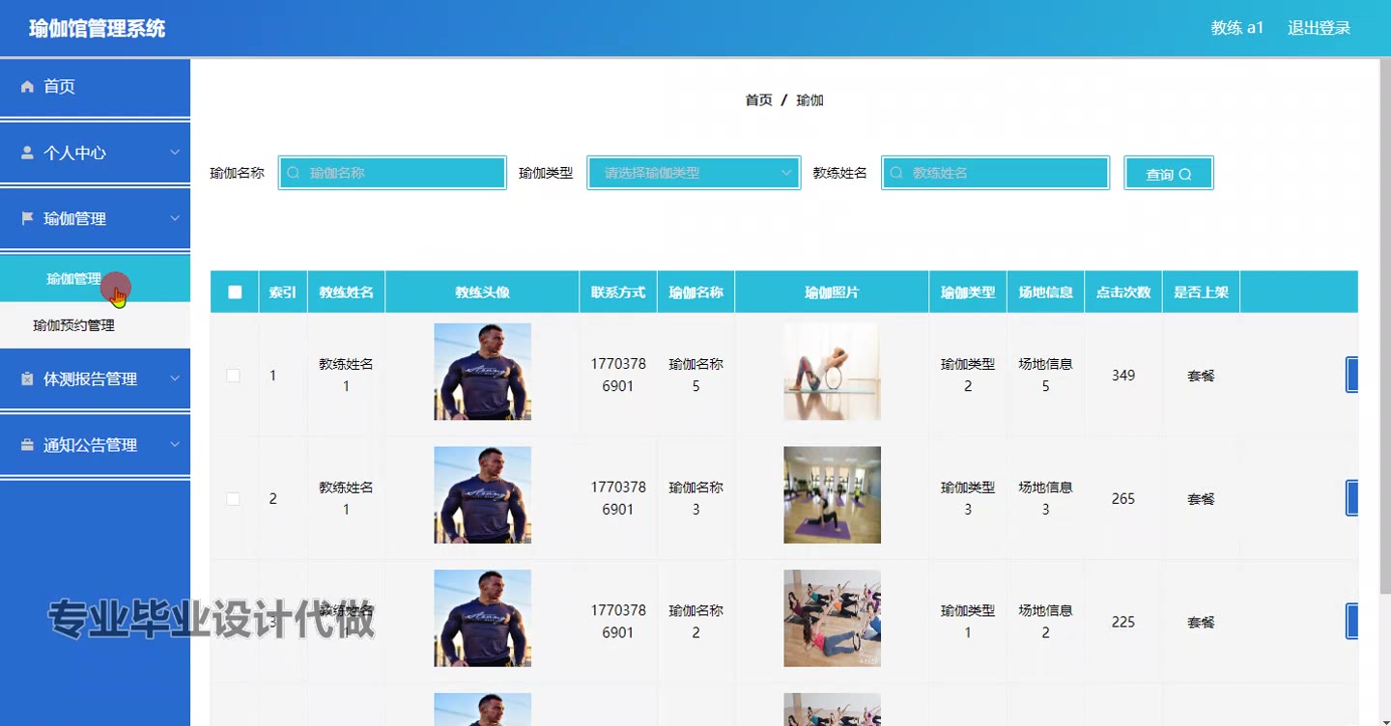Expand 体测报告管理 using its chevron

point(175,379)
